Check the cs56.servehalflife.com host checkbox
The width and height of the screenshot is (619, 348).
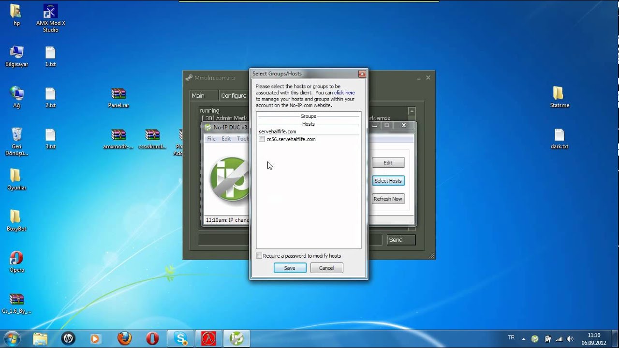pos(262,139)
